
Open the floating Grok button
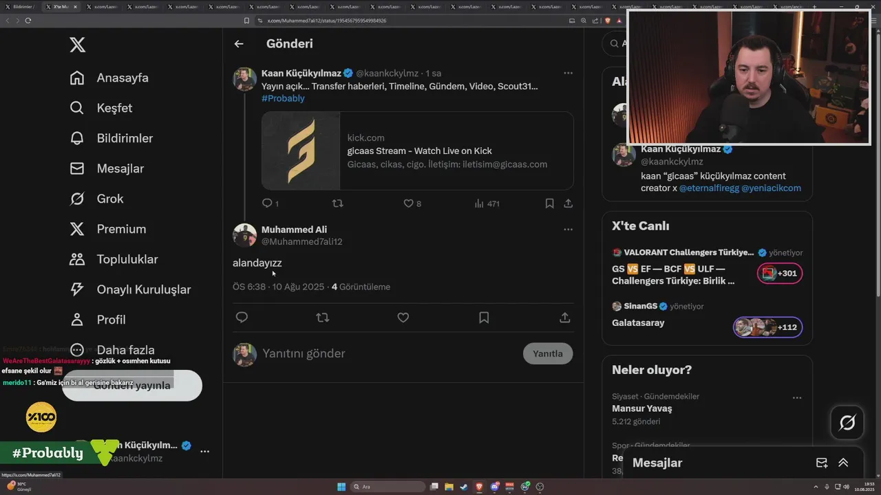click(x=847, y=423)
